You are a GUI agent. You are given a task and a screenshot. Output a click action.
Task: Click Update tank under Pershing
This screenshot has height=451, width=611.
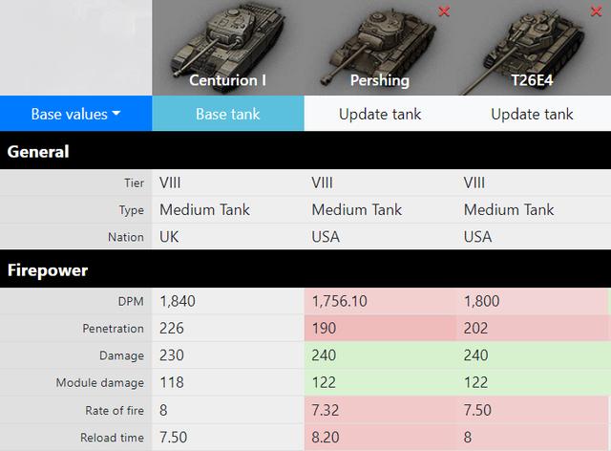[x=380, y=114]
